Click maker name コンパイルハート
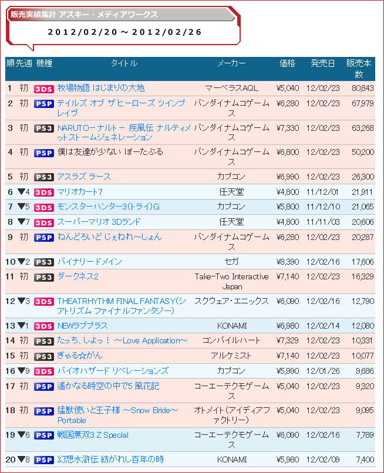The image size is (384, 473). click(x=231, y=340)
